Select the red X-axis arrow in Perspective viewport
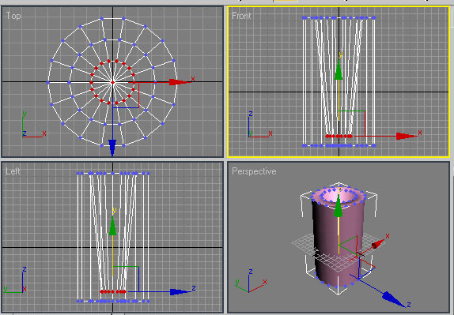This screenshot has width=454, height=315. (x=378, y=244)
